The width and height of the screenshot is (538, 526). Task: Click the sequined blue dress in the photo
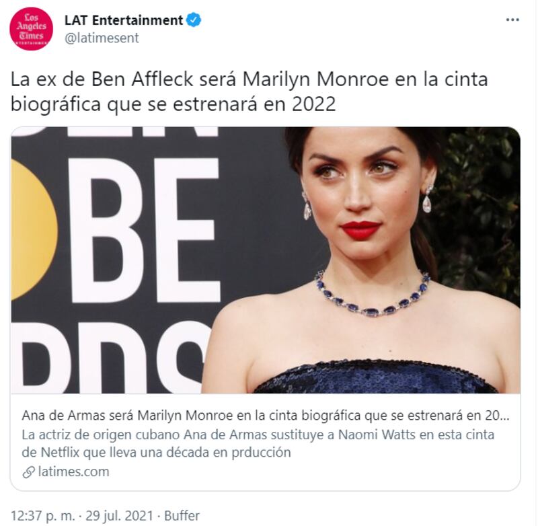[376, 377]
